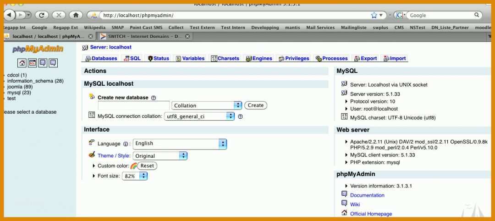Open the SQL query window icon in sidebar
Image resolution: width=495 pixels, height=221 pixels.
coord(32,63)
